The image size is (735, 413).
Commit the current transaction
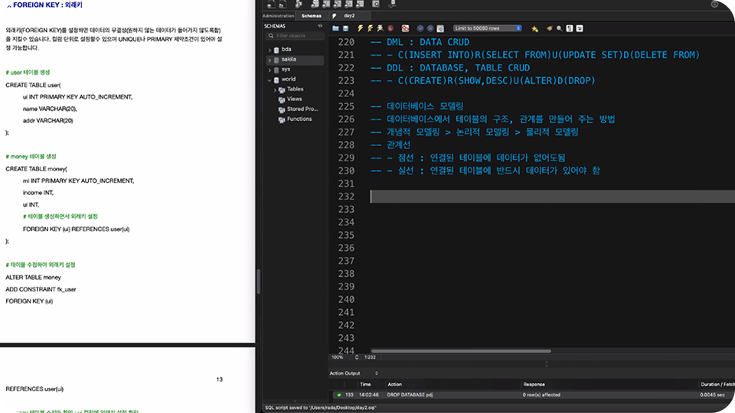[420, 28]
